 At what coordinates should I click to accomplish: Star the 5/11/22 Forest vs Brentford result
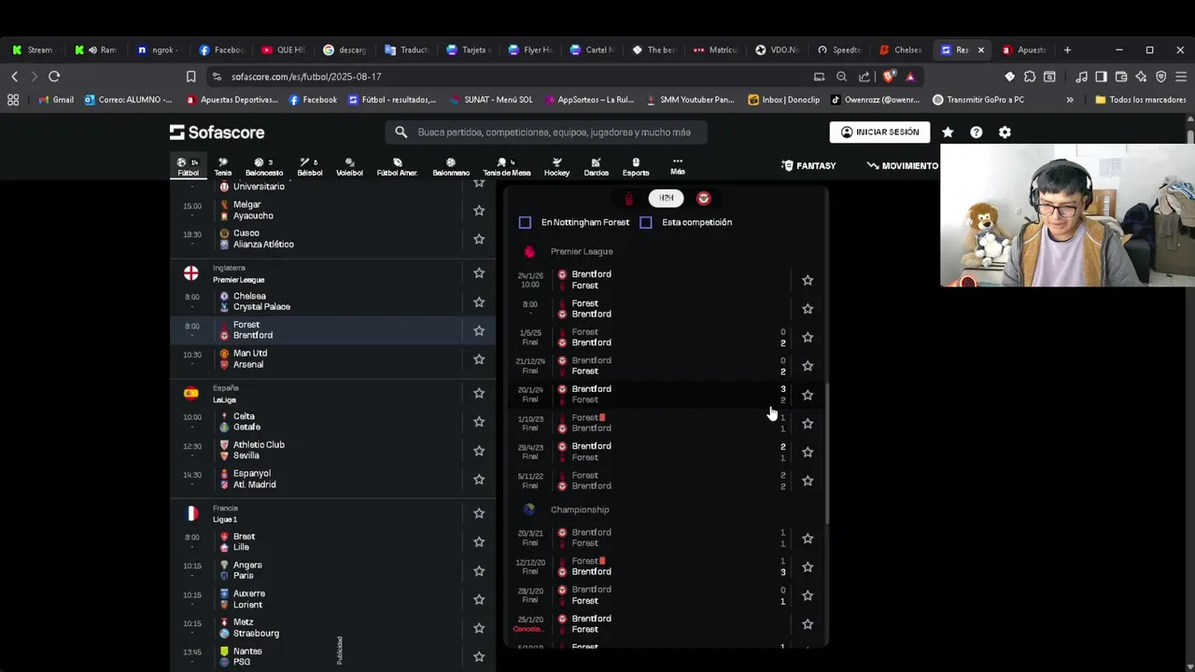click(x=808, y=481)
